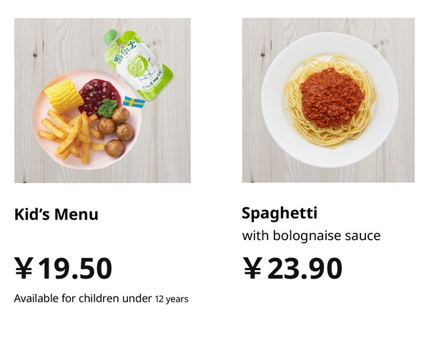This screenshot has height=338, width=429.
Task: Open the Kid's Menu product image
Action: click(102, 100)
